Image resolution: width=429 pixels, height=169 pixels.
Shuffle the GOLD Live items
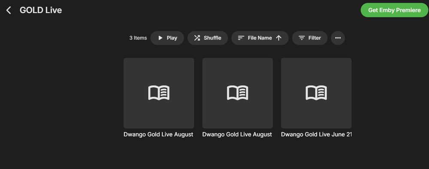coord(208,38)
